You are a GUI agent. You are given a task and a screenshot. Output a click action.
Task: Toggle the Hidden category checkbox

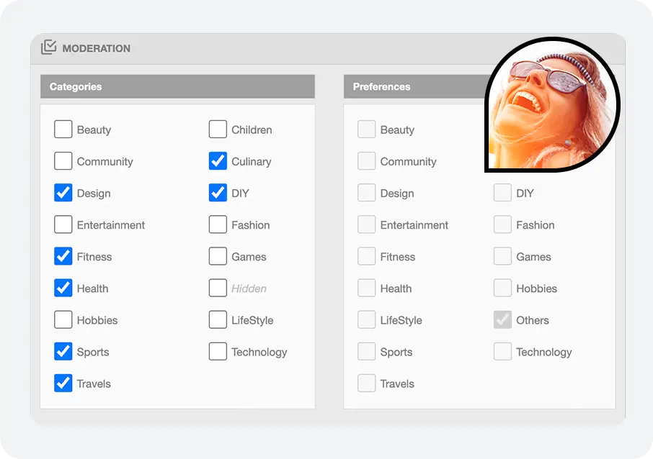[x=218, y=288]
